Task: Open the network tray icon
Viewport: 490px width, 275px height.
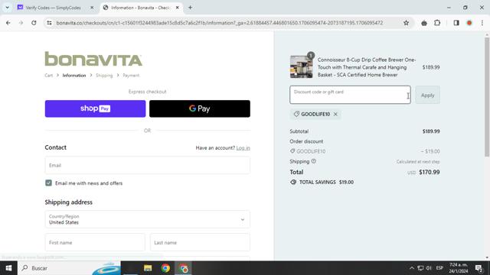Action: [420, 268]
